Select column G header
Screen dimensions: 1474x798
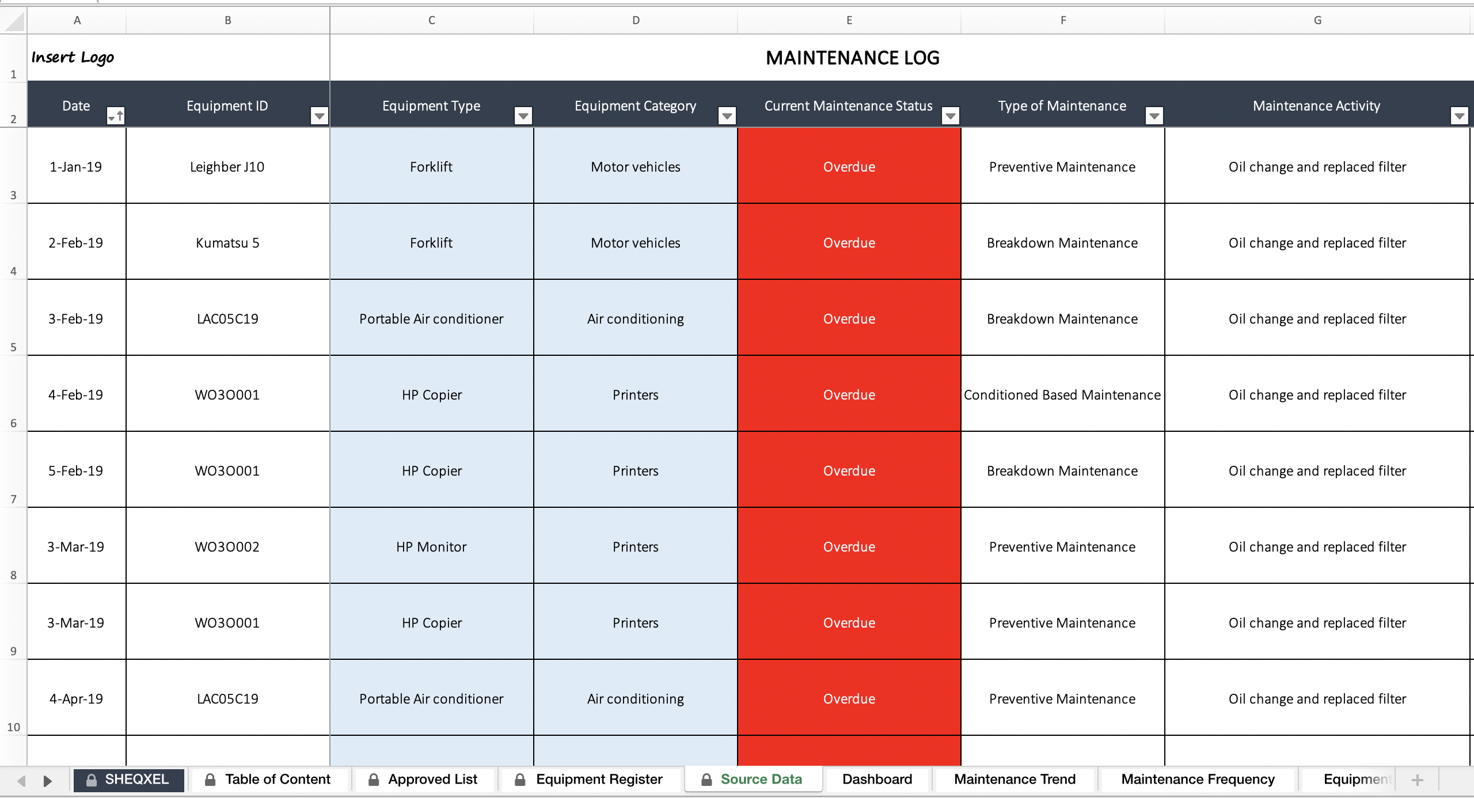click(1317, 21)
